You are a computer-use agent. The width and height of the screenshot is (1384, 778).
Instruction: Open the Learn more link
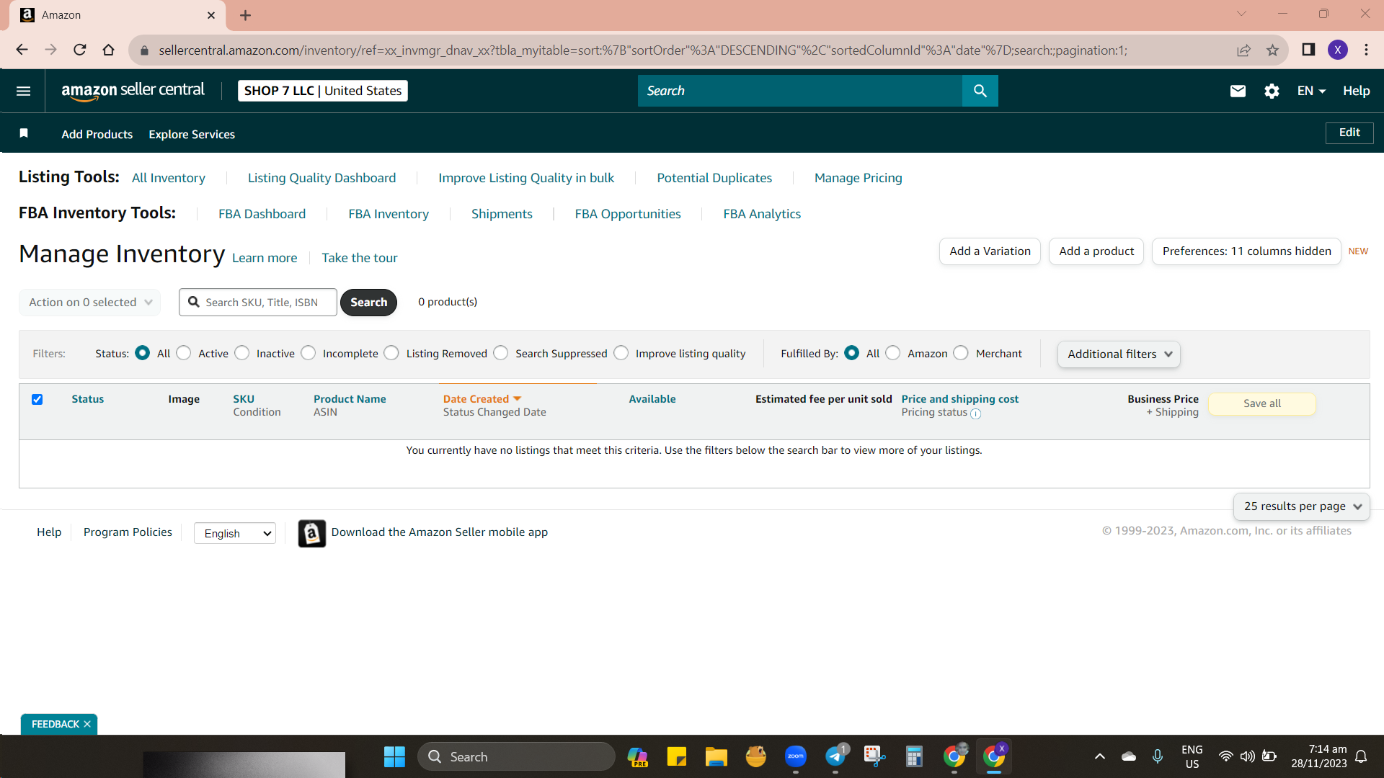pyautogui.click(x=265, y=258)
